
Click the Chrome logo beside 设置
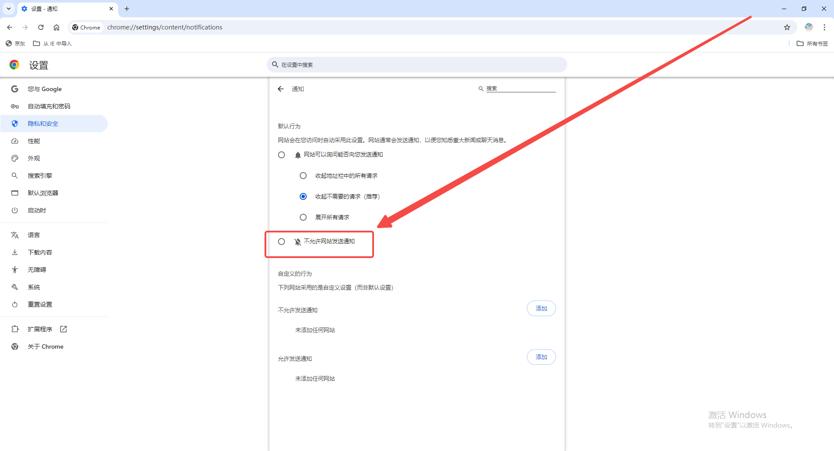point(14,65)
